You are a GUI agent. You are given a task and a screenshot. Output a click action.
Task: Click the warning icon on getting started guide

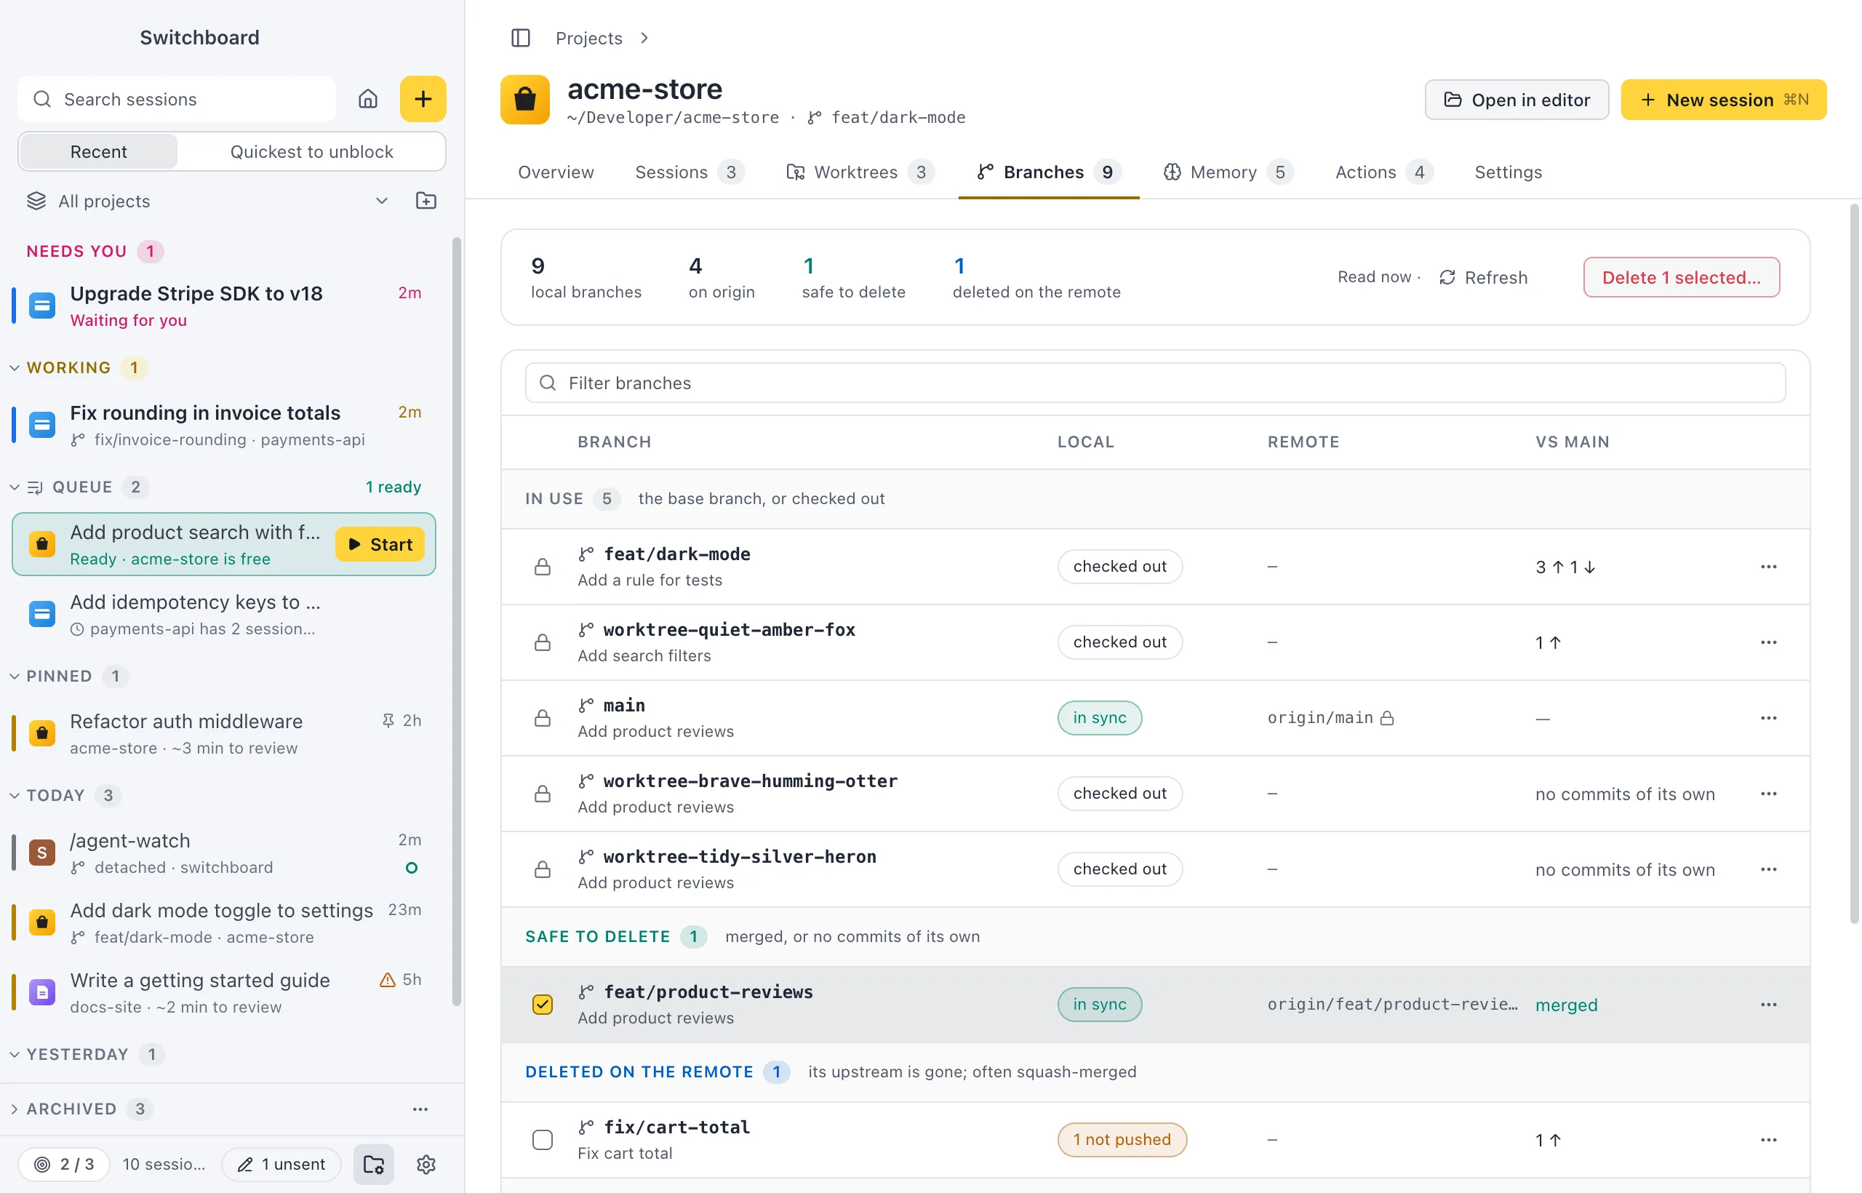coord(387,980)
